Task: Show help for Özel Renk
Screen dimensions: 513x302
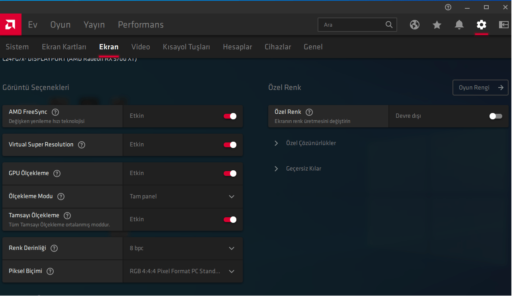Action: tap(309, 112)
